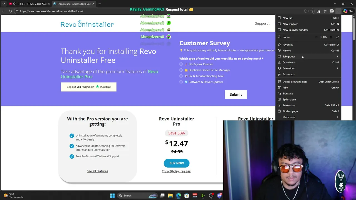Open the Try a 30-day free trial link
This screenshot has width=356, height=200.
[x=177, y=171]
